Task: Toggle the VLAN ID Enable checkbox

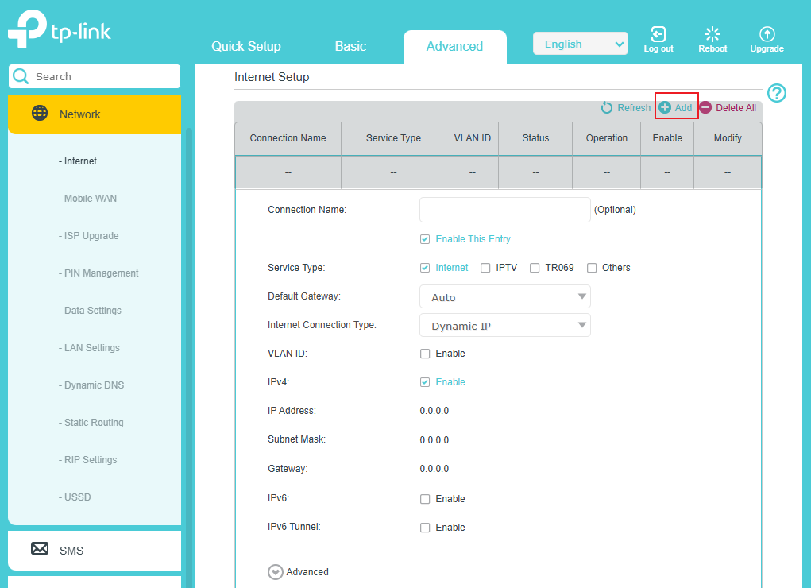Action: tap(425, 354)
